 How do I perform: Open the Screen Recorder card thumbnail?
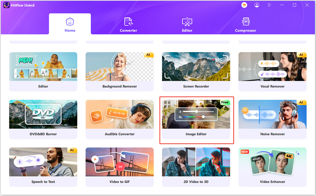[196, 66]
